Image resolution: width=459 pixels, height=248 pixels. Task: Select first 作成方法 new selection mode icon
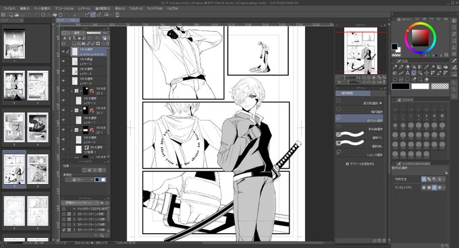click(x=424, y=179)
